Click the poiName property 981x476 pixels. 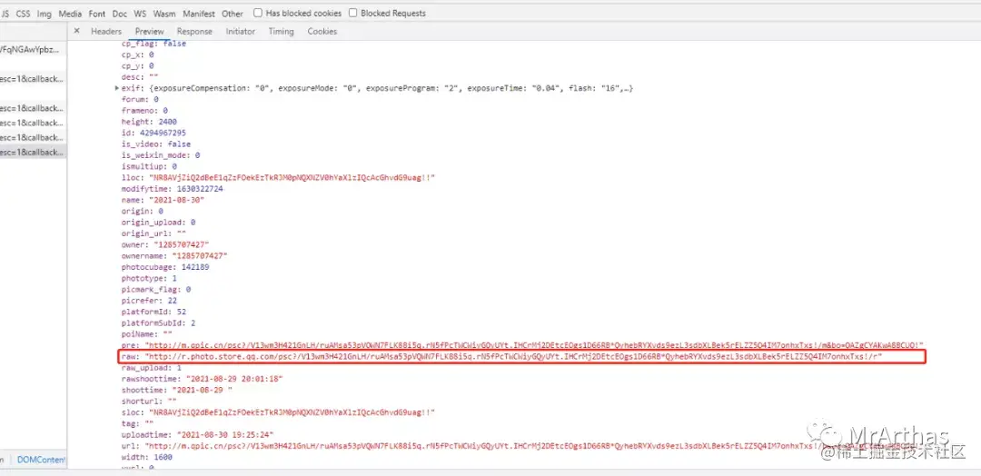[146, 334]
